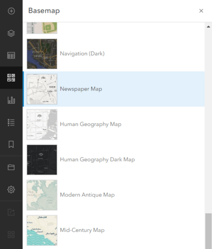This screenshot has height=249, width=212.
Task: Choose the Human Geography Dark Map label
Action: [x=98, y=159]
